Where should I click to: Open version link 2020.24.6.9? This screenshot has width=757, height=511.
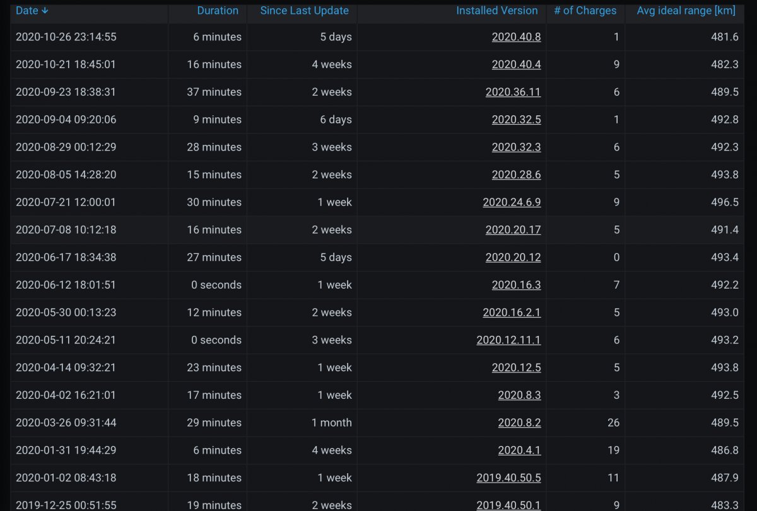[512, 202]
